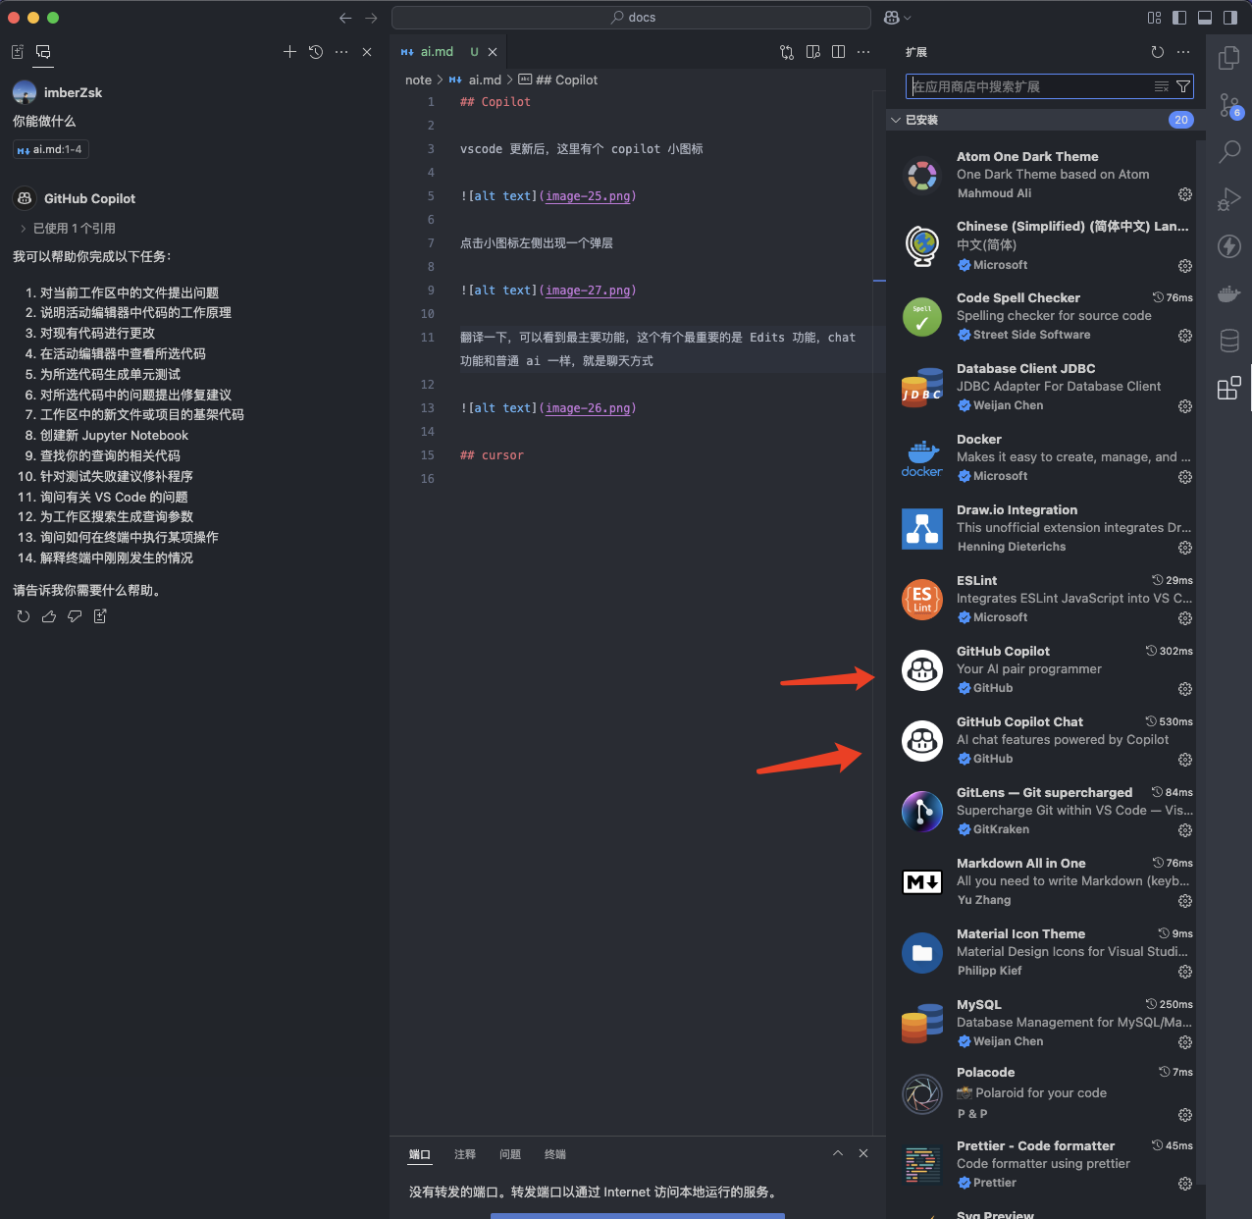Open settings gear for ESLint extension
This screenshot has width=1252, height=1219.
point(1185,618)
